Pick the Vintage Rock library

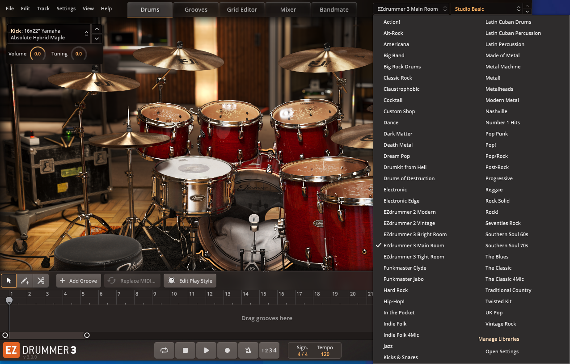click(x=501, y=324)
